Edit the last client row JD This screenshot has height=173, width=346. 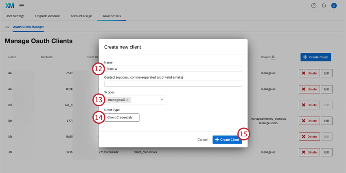pyautogui.click(x=326, y=152)
